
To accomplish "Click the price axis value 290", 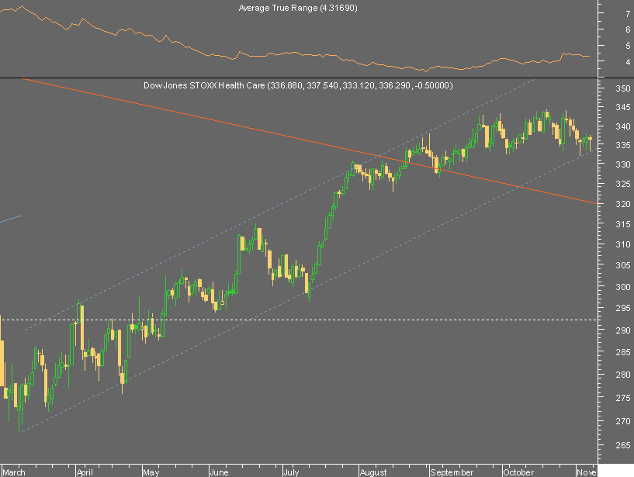I will (x=622, y=330).
